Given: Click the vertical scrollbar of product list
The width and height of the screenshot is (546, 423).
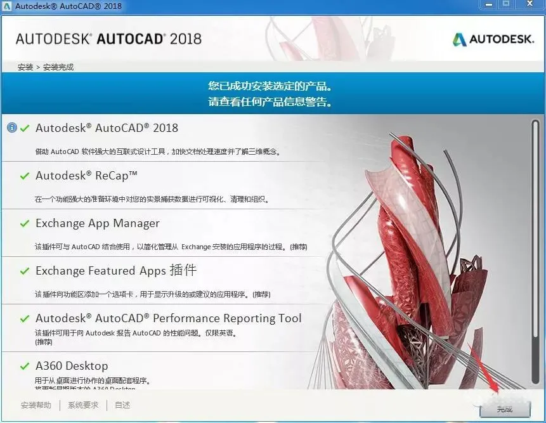Looking at the screenshot, I should (536, 251).
